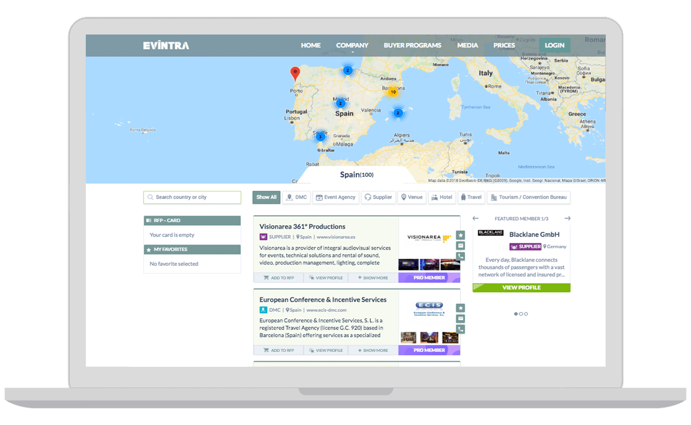Email Visionarea via the envelope icon
This screenshot has width=691, height=425.
coord(461,246)
